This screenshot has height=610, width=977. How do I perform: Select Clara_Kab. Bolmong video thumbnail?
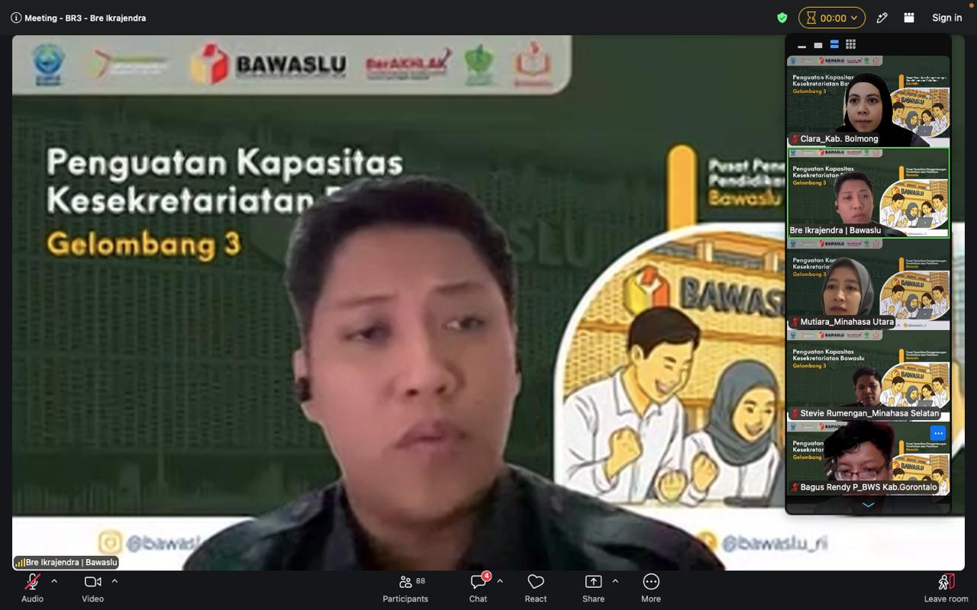coord(869,101)
